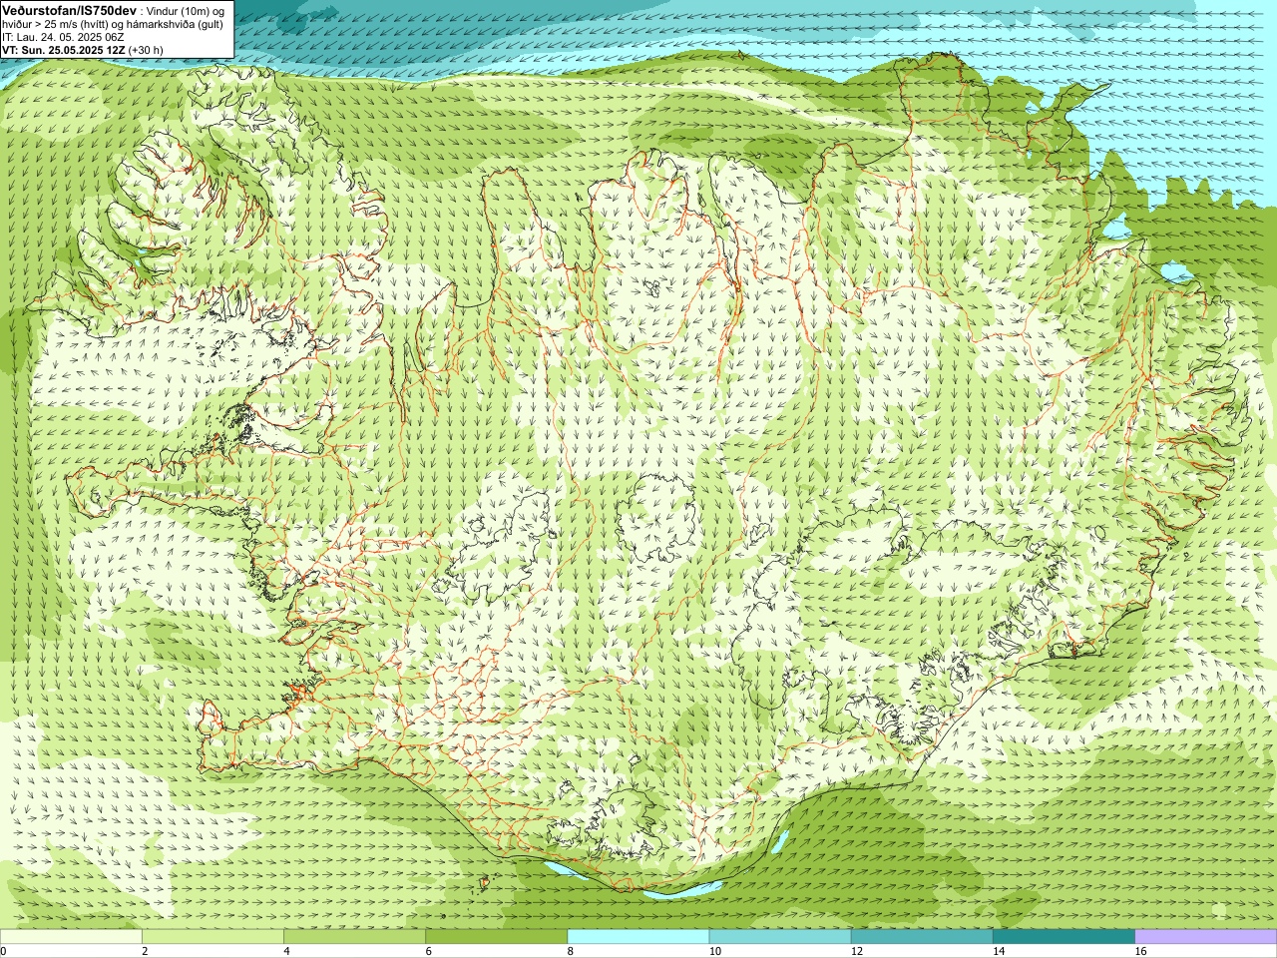Click the pale yellow 0–2 m/s legend swatch
The image size is (1277, 958).
click(71, 937)
